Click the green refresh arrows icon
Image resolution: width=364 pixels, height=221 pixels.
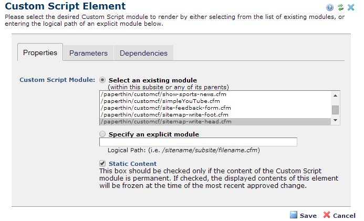(x=340, y=7)
